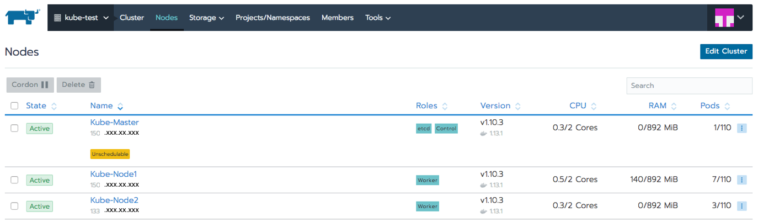Go to the Projects/Namespaces tab
Viewport: 758px width, 222px height.
point(273,18)
